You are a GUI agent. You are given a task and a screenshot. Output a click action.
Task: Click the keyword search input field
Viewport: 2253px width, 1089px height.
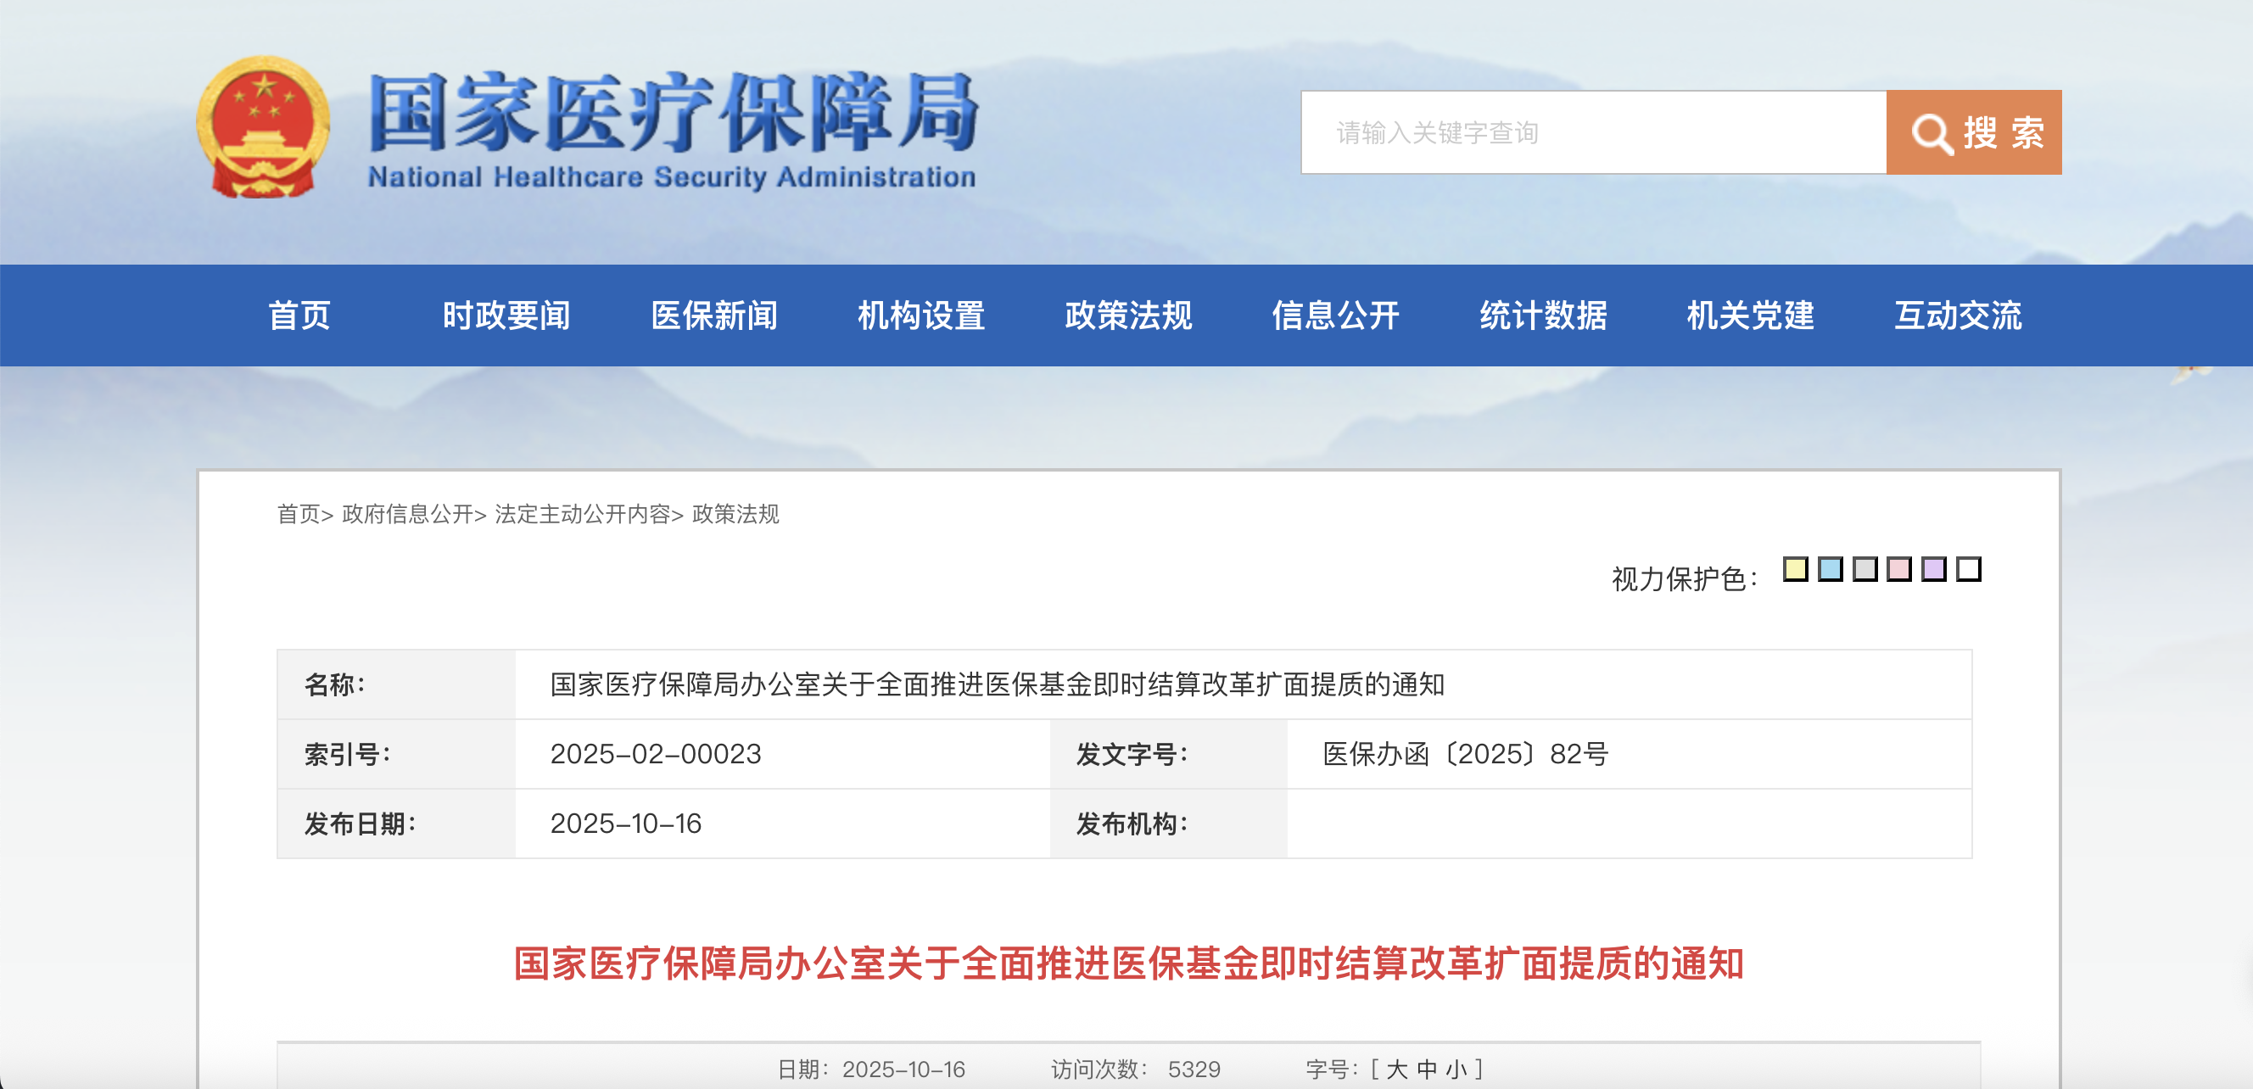pos(1594,133)
